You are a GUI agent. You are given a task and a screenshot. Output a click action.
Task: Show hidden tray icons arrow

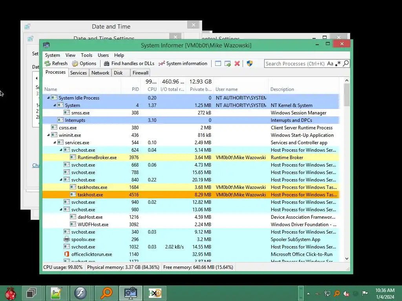pos(309,294)
